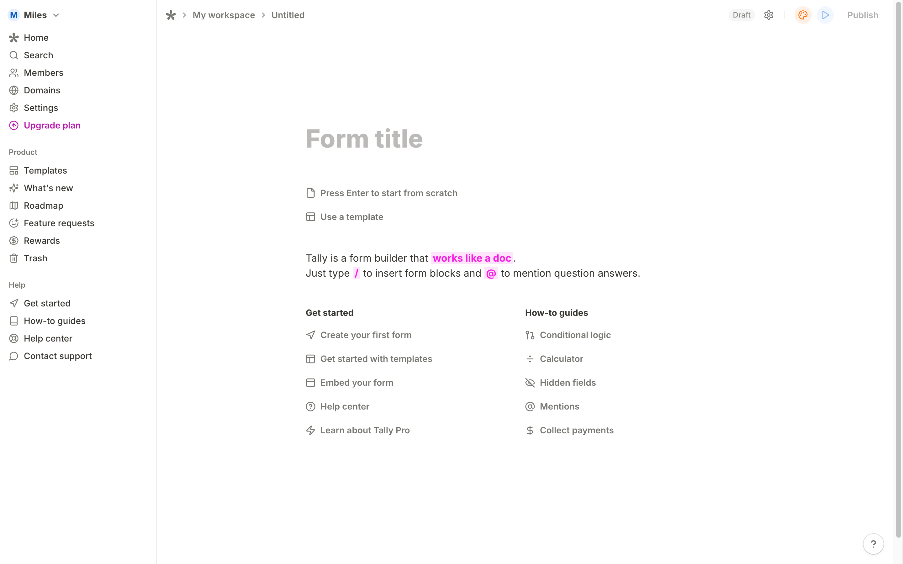The height and width of the screenshot is (564, 903).
Task: Click the Draft status badge
Action: (741, 15)
